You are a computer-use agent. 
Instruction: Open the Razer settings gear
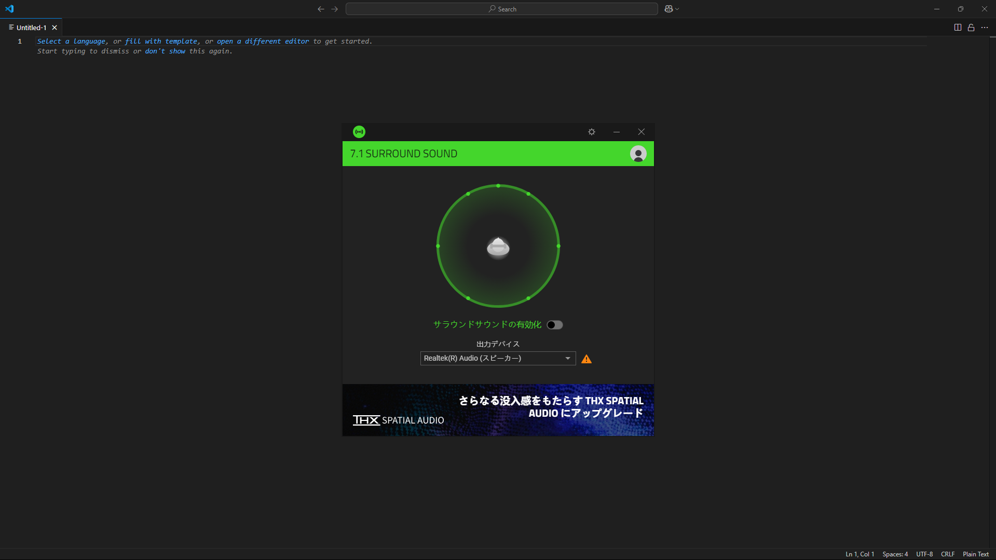coord(591,132)
